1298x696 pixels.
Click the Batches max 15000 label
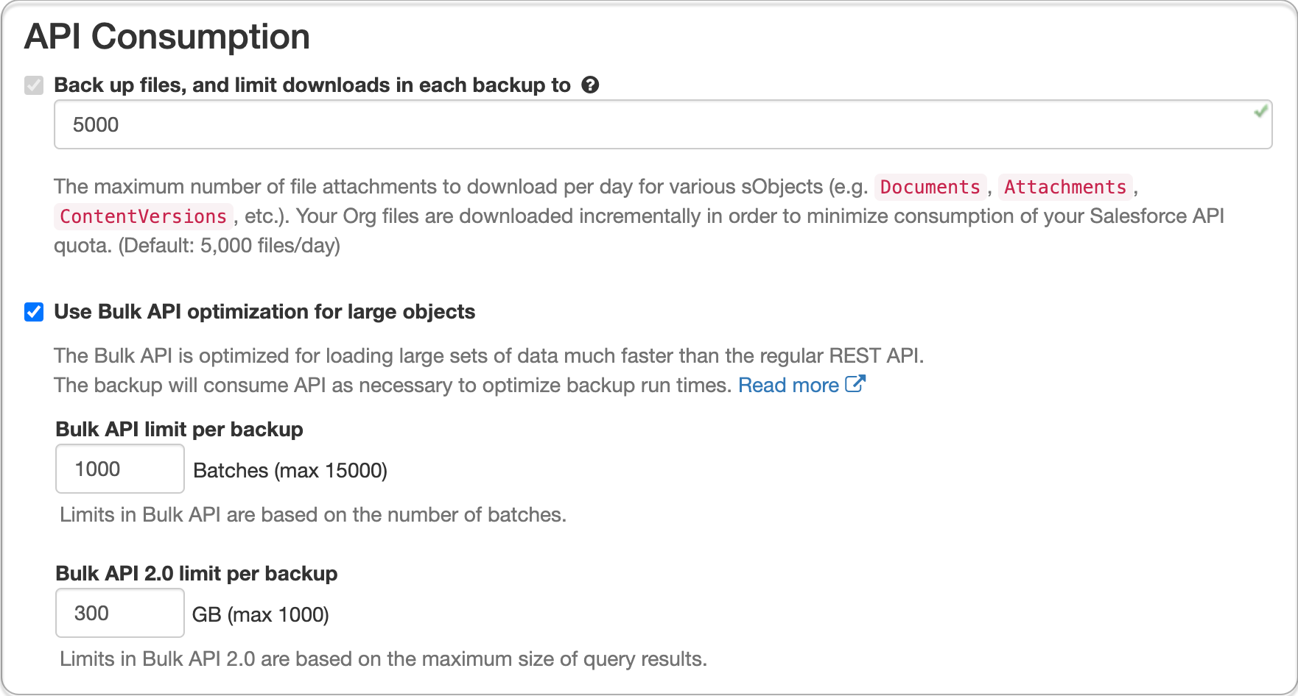[290, 470]
